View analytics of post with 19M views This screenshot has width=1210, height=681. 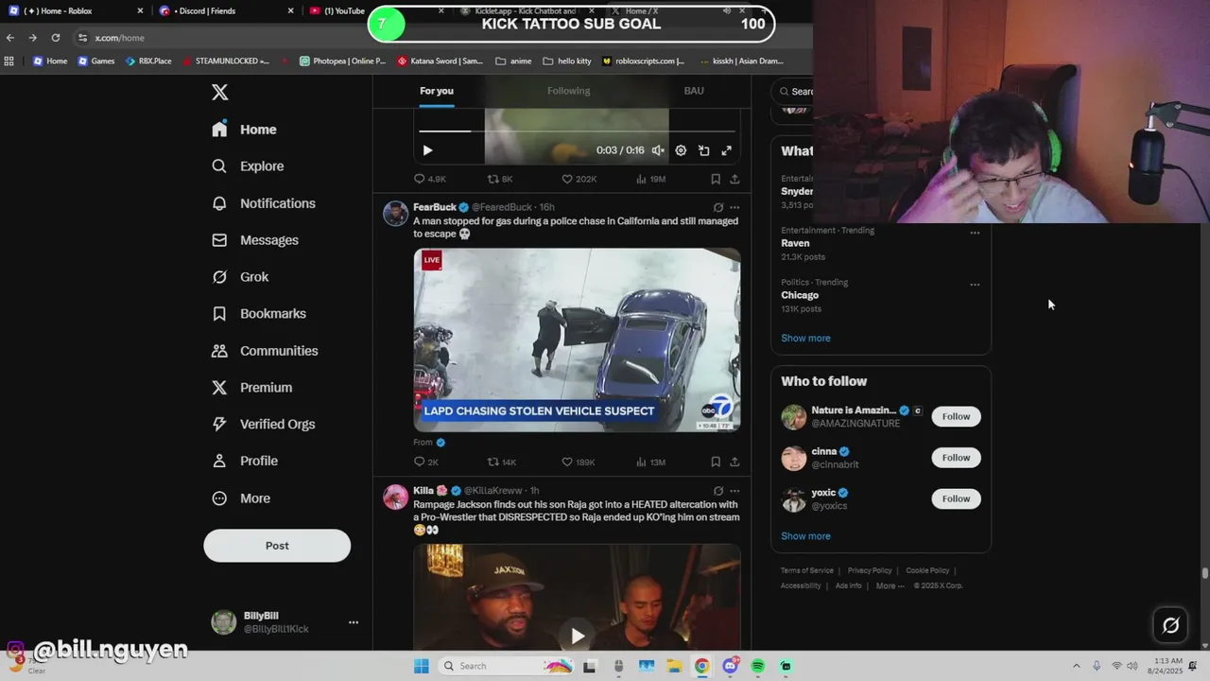point(652,179)
